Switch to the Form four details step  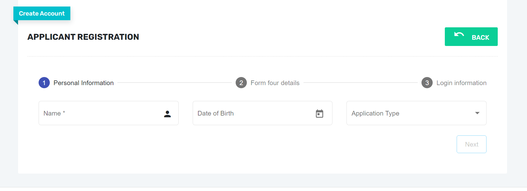[x=275, y=83]
